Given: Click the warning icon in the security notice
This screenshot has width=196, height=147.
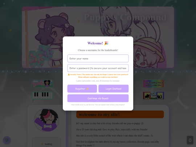Looking at the screenshot, I should point(69,74).
